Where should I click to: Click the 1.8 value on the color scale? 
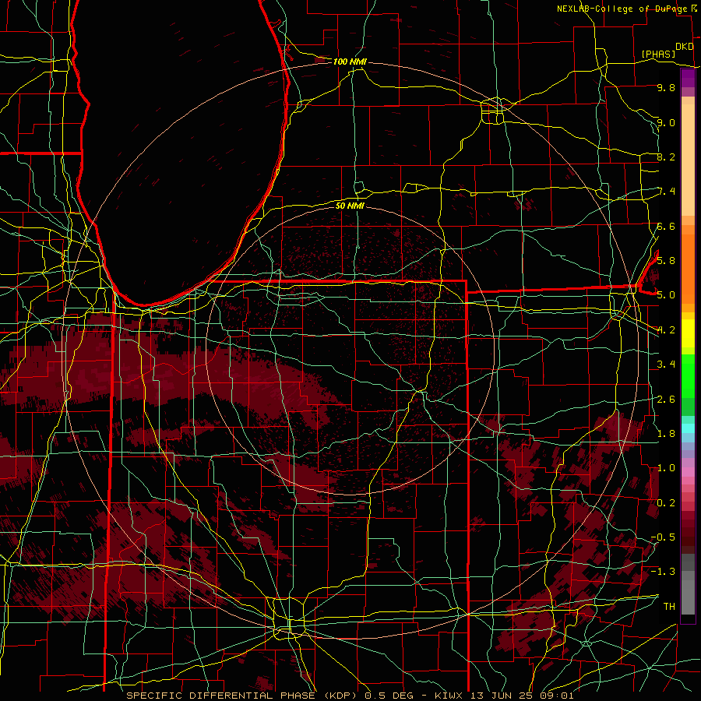tap(666, 433)
